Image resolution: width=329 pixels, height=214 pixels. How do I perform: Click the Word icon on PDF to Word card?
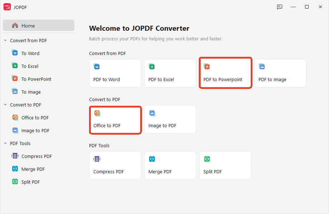tap(97, 66)
